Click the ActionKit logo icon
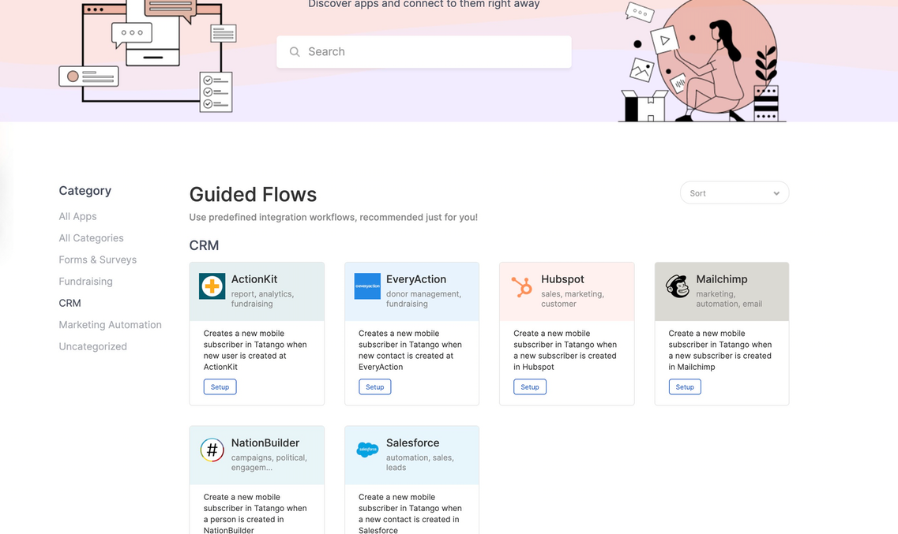Image resolution: width=898 pixels, height=534 pixels. click(x=212, y=286)
